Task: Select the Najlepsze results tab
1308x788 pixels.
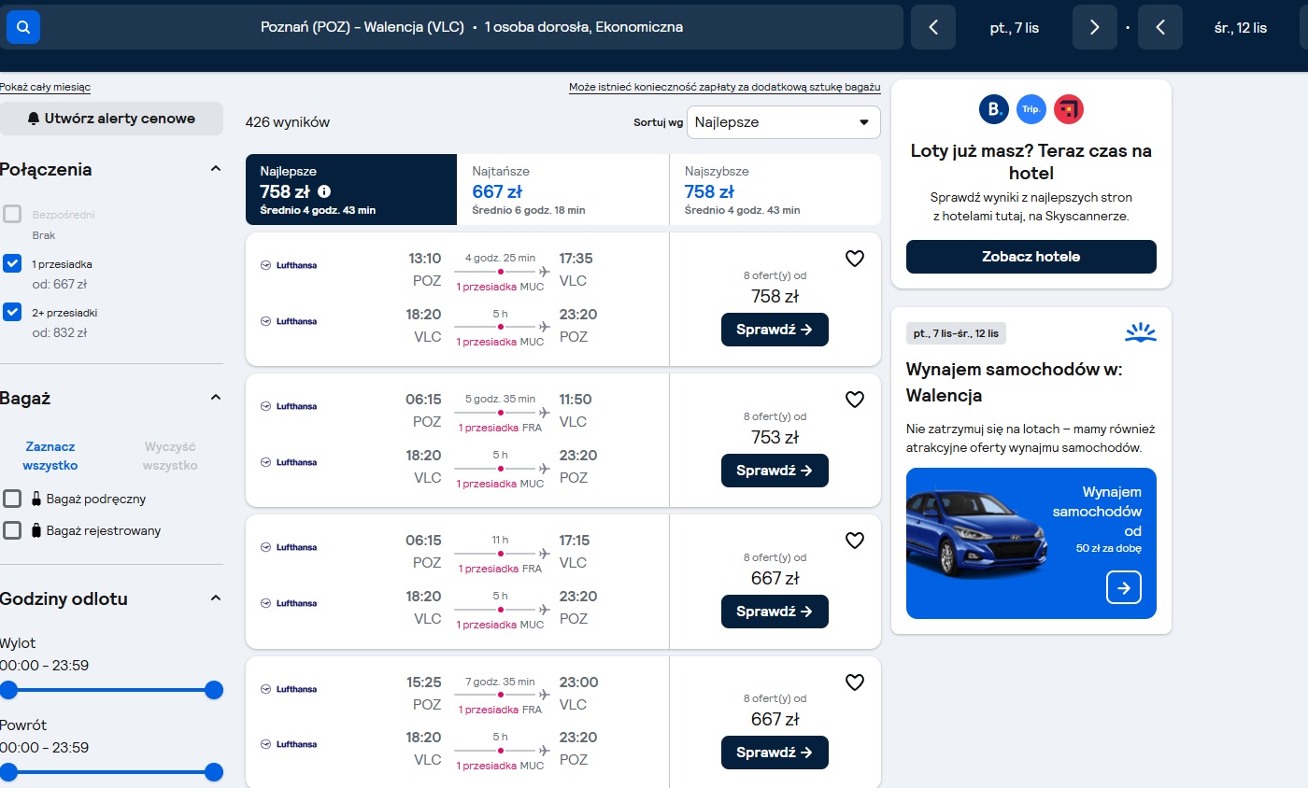Action: pos(351,190)
